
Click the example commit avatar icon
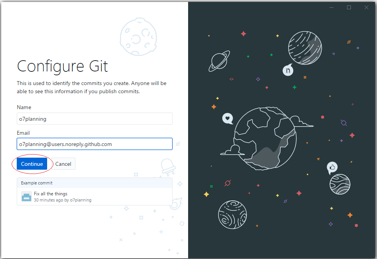click(x=26, y=196)
